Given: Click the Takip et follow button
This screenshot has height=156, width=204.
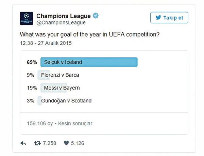Looking at the screenshot, I should [x=169, y=18].
